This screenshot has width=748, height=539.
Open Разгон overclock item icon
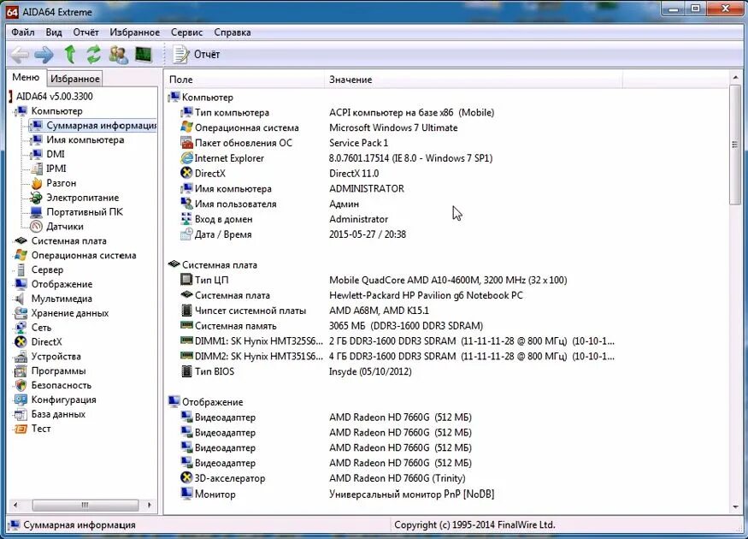[x=37, y=183]
